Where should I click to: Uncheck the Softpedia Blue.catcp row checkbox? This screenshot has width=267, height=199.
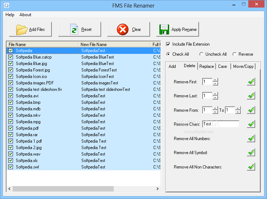(11, 57)
